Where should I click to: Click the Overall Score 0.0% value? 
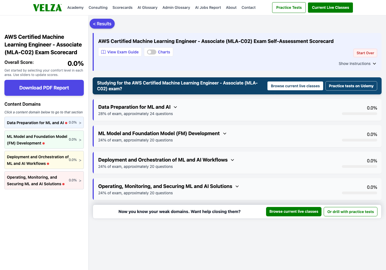point(76,64)
